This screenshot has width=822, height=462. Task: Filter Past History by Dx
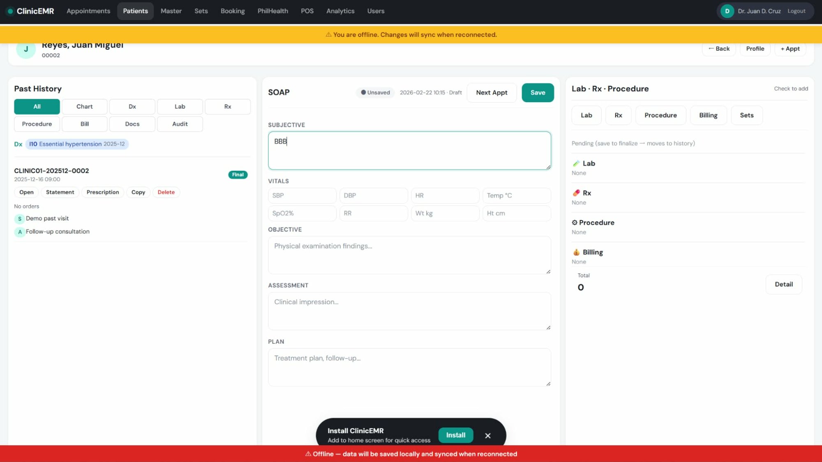tap(132, 107)
